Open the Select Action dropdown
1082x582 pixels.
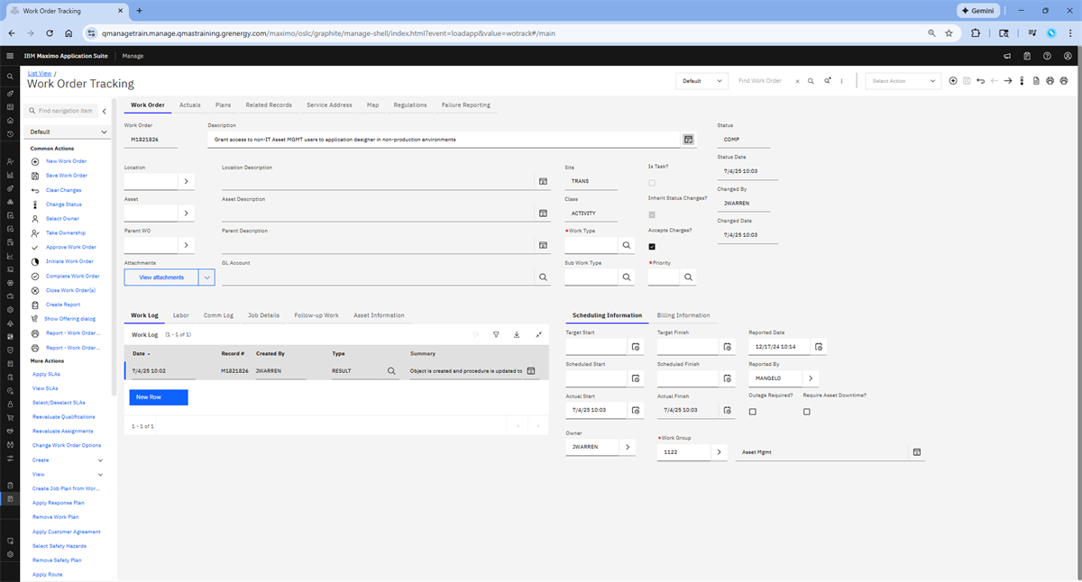tap(903, 81)
